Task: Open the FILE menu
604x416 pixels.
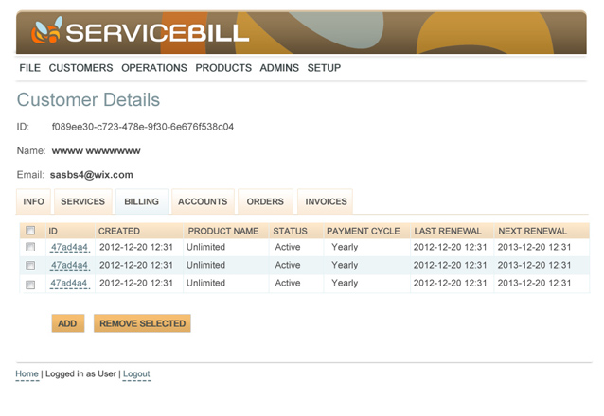Action: pyautogui.click(x=29, y=68)
